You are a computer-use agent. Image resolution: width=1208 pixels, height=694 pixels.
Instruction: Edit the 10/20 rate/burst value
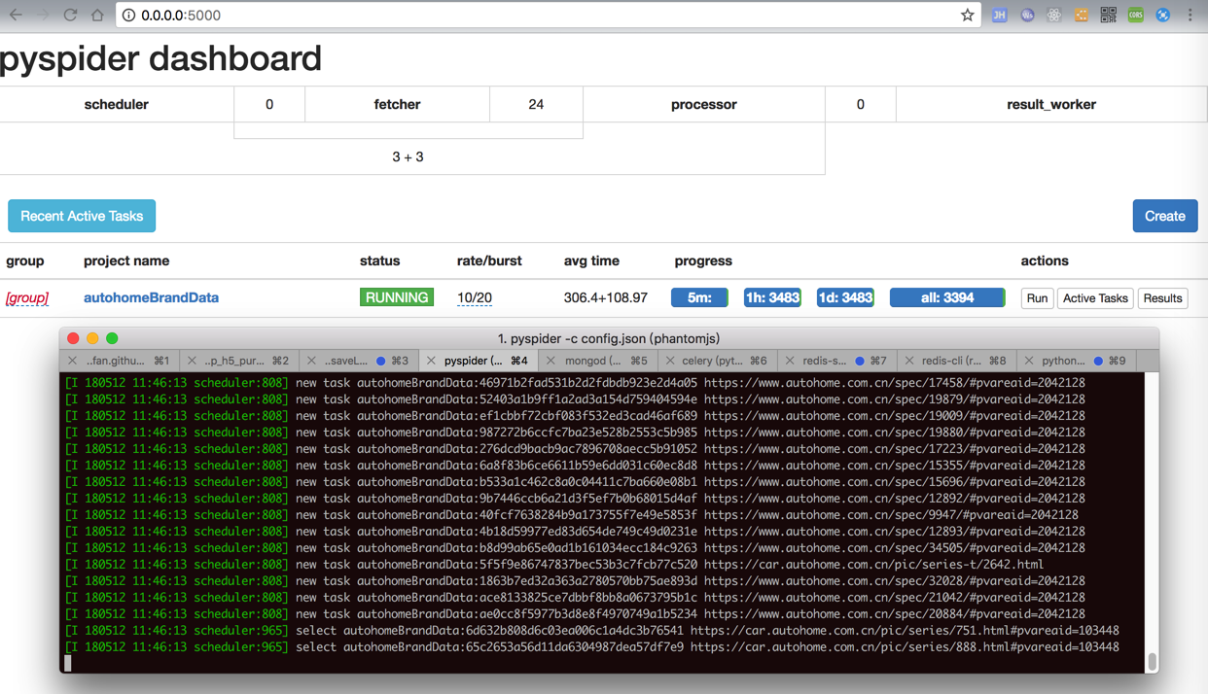tap(475, 297)
